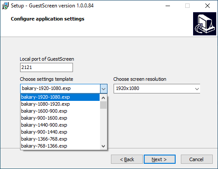Click the list scrollbar up arrow
The height and width of the screenshot is (169, 218).
pyautogui.click(x=103, y=98)
